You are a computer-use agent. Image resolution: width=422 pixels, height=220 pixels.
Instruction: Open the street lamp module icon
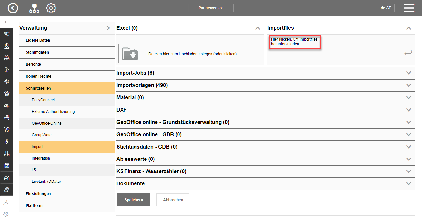coord(6,70)
